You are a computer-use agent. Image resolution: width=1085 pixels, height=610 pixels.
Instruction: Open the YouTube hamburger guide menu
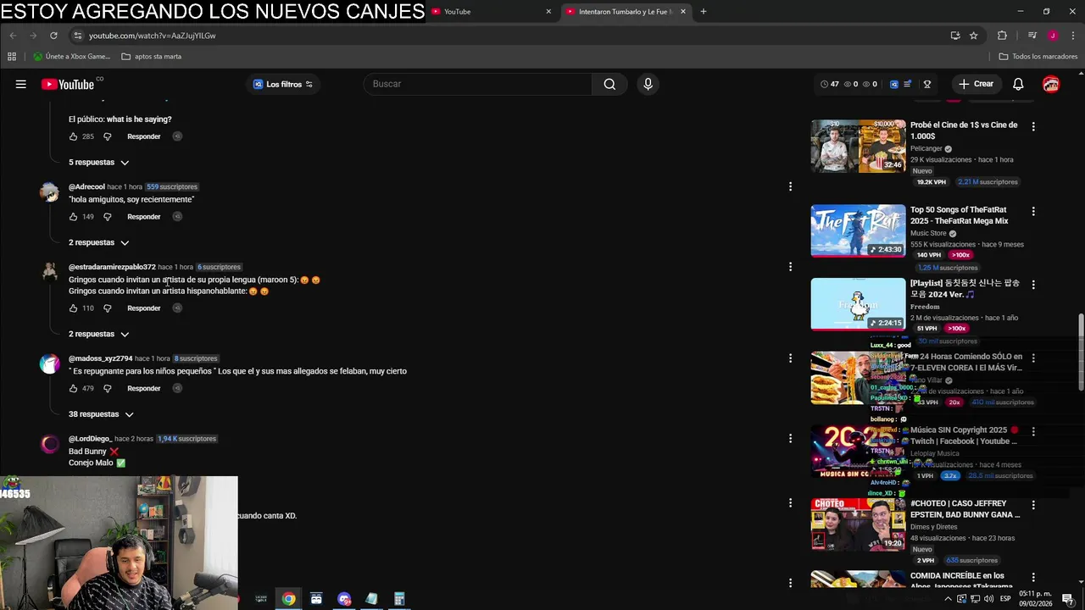pos(21,84)
